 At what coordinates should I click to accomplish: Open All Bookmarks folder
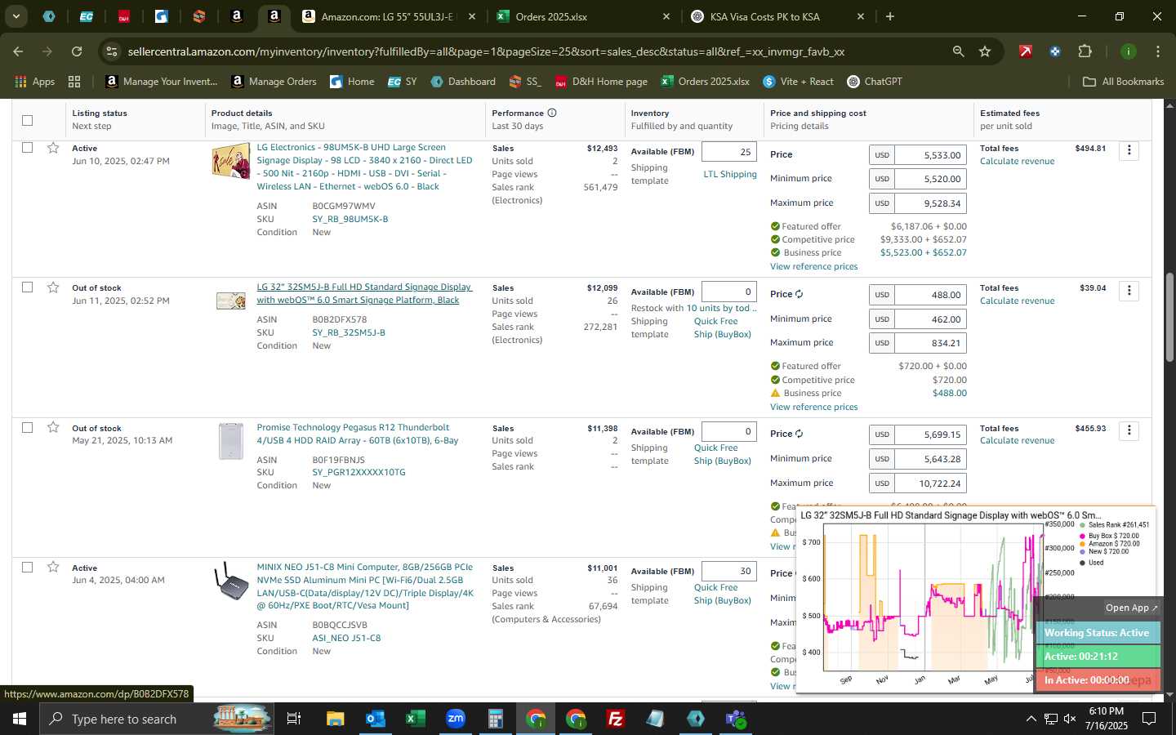(x=1123, y=82)
